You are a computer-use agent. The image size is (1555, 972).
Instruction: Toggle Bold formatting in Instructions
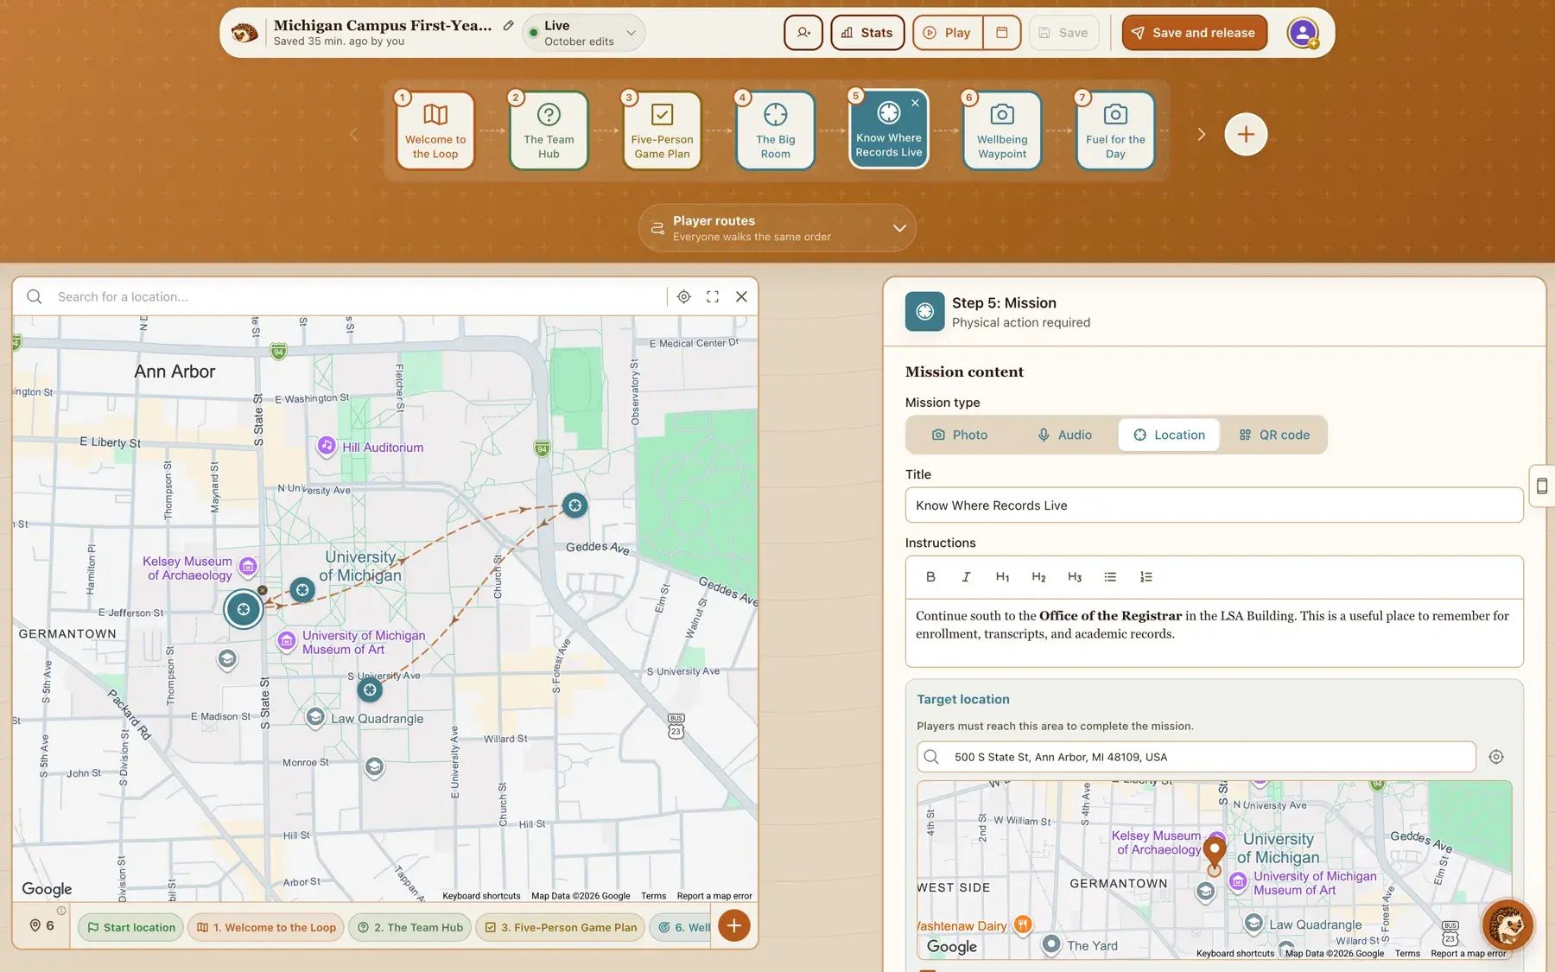tap(930, 577)
